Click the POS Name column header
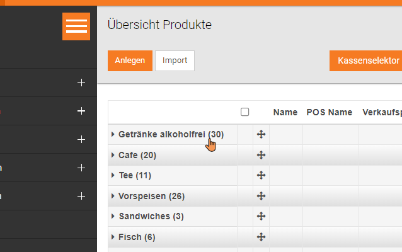Screen dimensions: 402x252 pyautogui.click(x=329, y=112)
